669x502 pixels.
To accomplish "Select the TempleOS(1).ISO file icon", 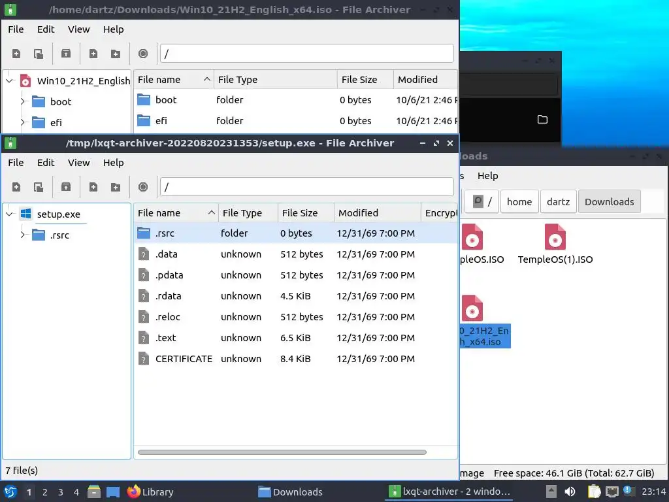I will (555, 237).
